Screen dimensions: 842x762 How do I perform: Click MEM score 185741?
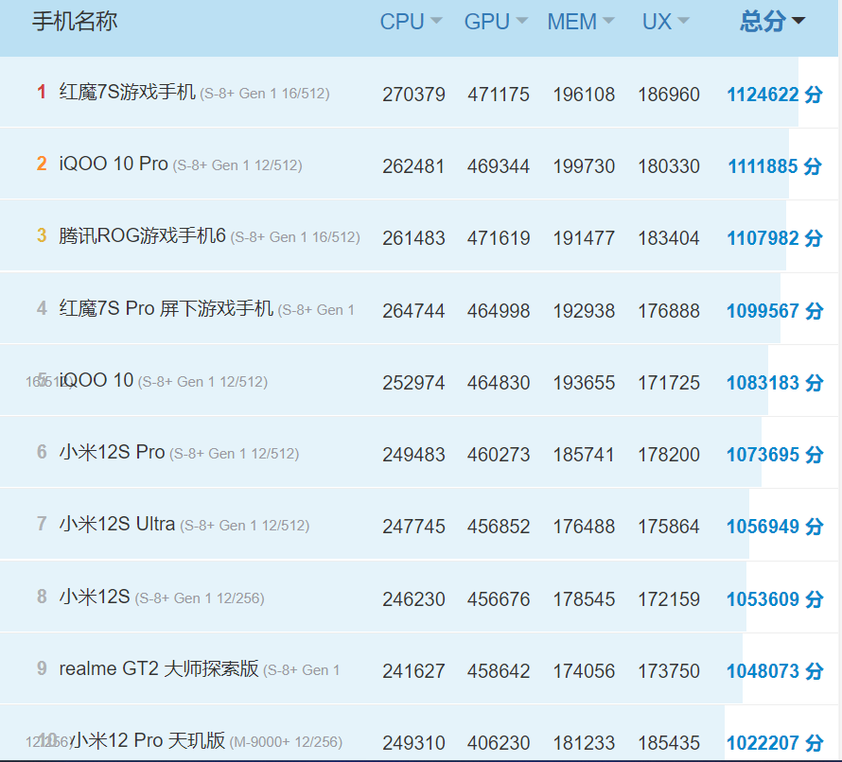[584, 455]
